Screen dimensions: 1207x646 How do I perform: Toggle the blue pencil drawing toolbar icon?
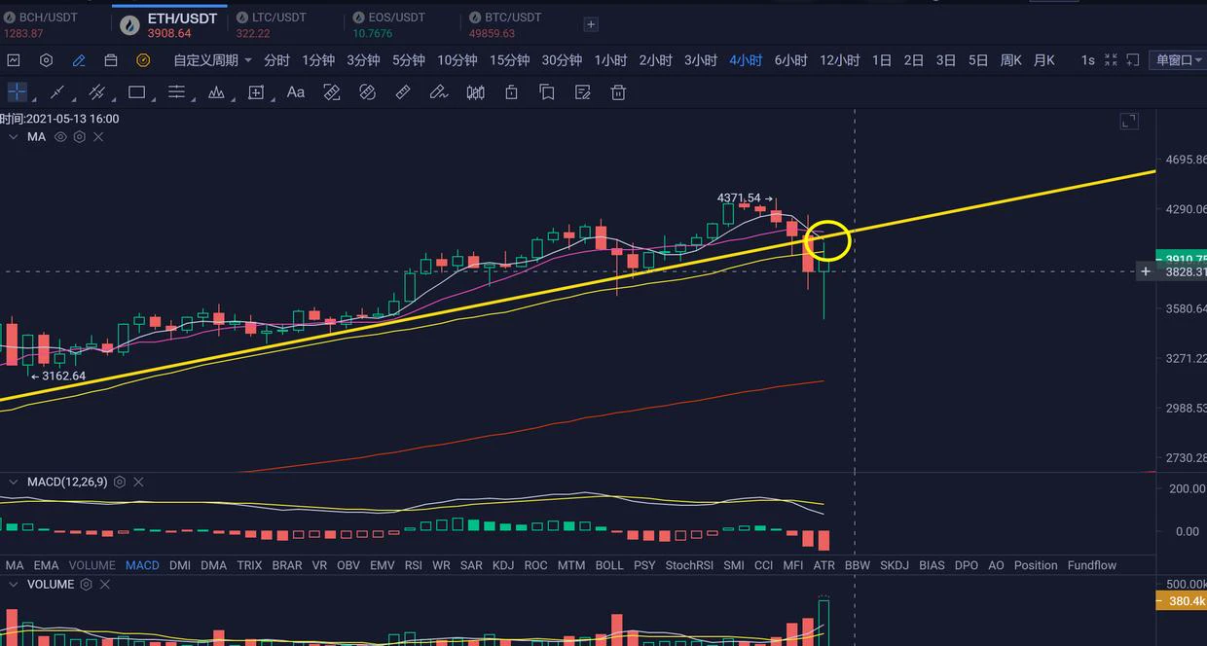coord(79,60)
